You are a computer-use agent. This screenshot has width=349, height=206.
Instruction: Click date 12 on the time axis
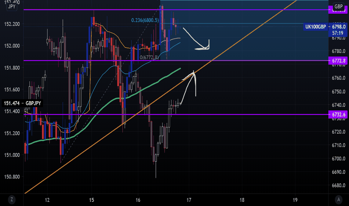(47, 200)
